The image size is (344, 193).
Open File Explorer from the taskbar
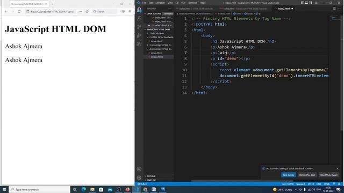pyautogui.click(x=92, y=189)
